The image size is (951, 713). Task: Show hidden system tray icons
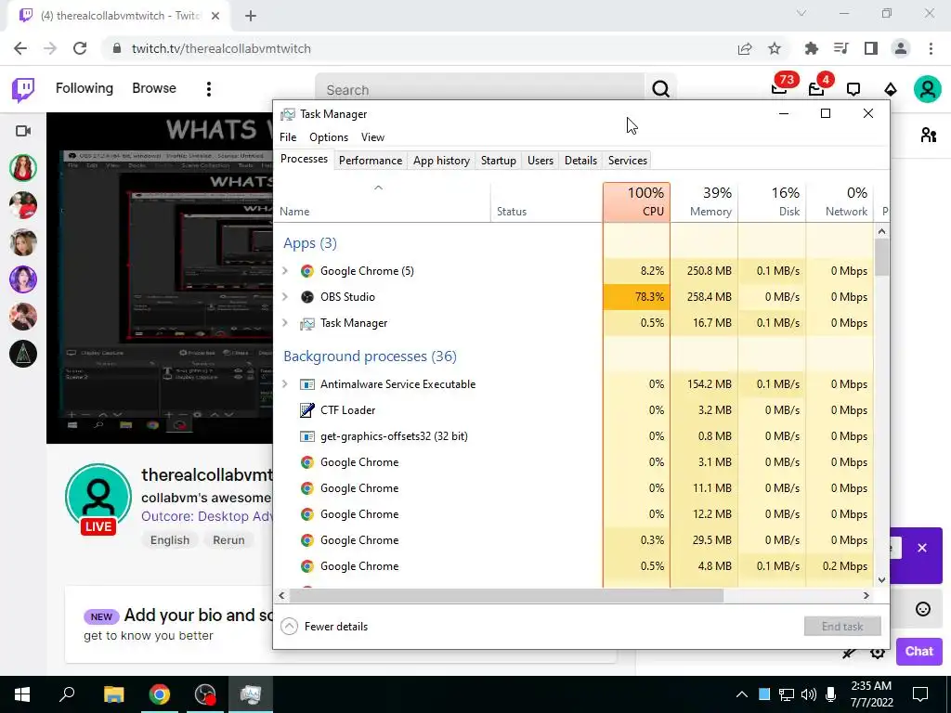742,694
